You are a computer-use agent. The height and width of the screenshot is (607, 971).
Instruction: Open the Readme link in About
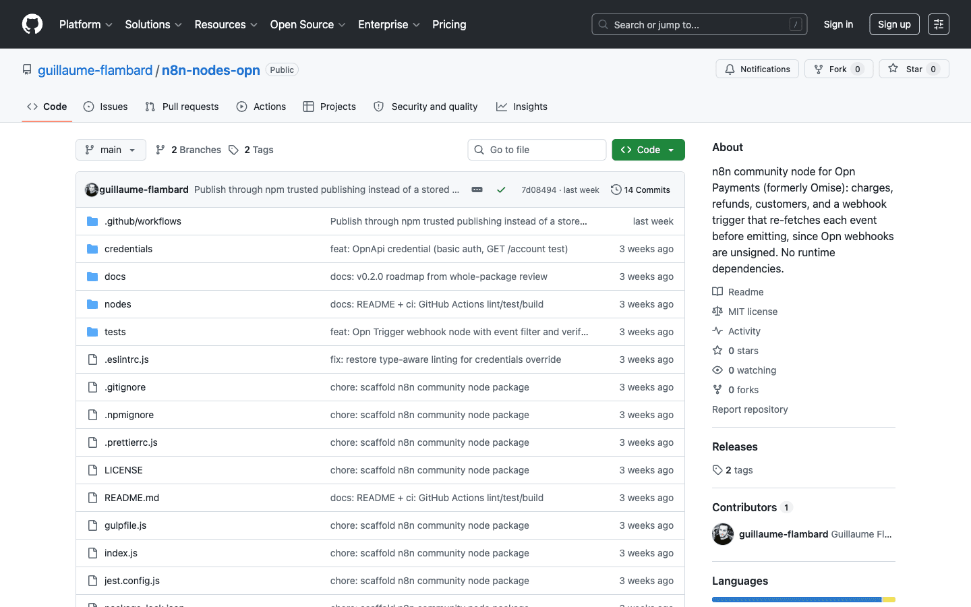738,292
